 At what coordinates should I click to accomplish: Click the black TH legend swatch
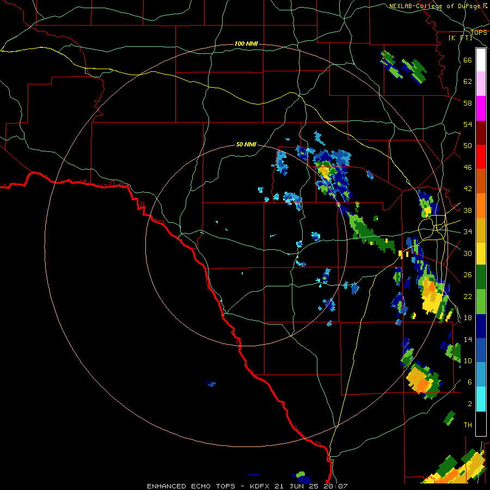pyautogui.click(x=481, y=424)
